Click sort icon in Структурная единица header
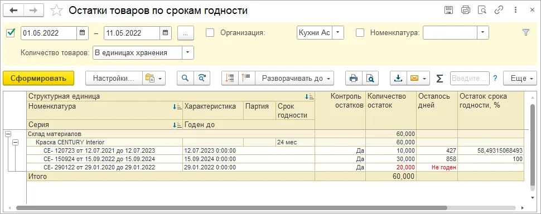Image resolution: width=541 pixels, height=214 pixels. click(309, 97)
